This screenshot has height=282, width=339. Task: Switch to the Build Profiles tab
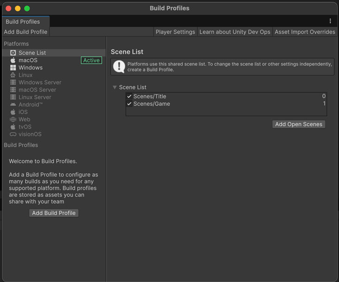pyautogui.click(x=26, y=22)
